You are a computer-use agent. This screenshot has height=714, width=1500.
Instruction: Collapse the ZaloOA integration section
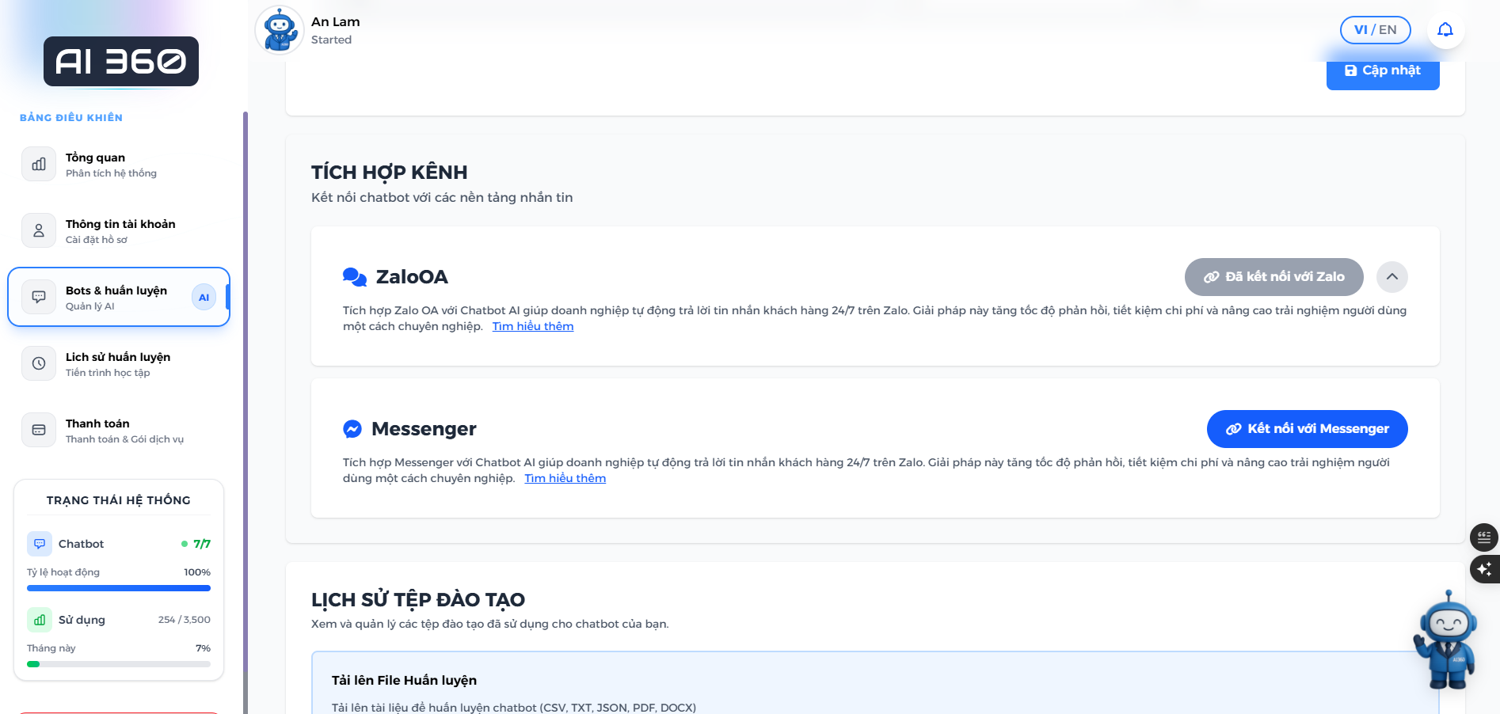pyautogui.click(x=1392, y=277)
